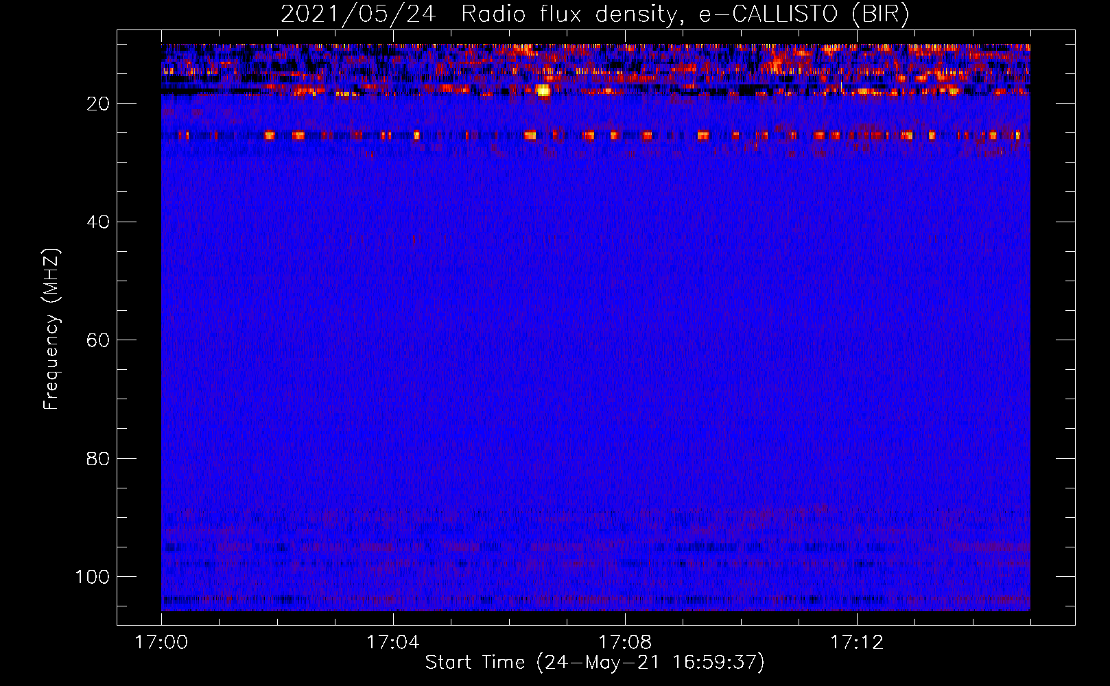Viewport: 1110px width, 686px height.
Task: Click the 60 MHz frequency tick label
Action: tap(99, 340)
